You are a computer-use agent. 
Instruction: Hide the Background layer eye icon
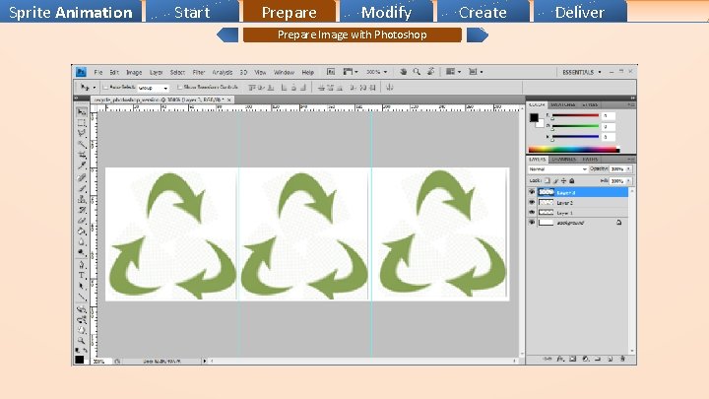[x=532, y=223]
